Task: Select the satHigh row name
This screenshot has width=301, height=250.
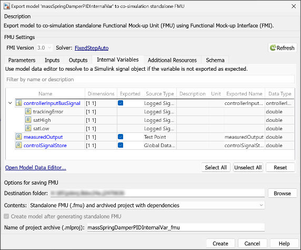Action: [x=42, y=120]
